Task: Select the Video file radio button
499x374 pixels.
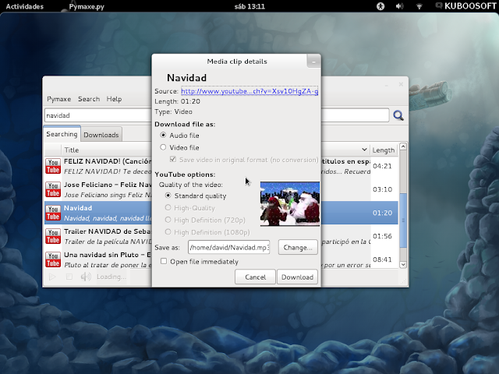Action: [x=163, y=147]
